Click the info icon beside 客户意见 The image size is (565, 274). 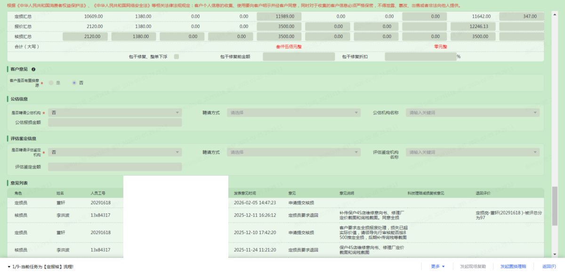click(33, 70)
